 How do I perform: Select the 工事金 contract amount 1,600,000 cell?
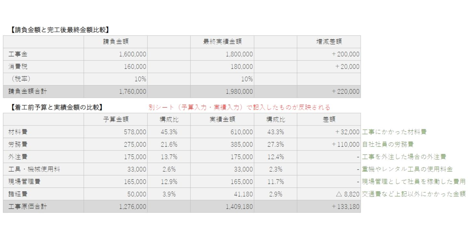pos(116,54)
